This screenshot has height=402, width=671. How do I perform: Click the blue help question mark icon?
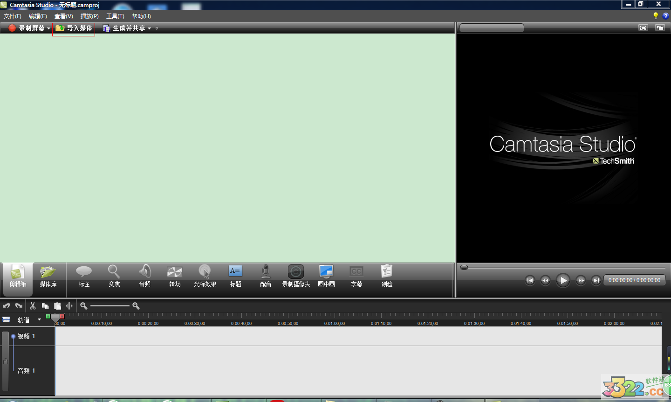(665, 16)
